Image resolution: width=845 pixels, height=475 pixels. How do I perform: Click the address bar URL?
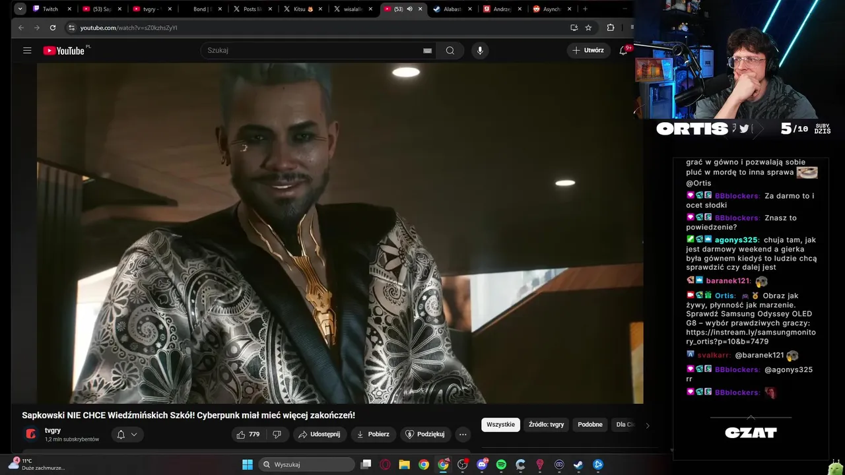pyautogui.click(x=129, y=28)
